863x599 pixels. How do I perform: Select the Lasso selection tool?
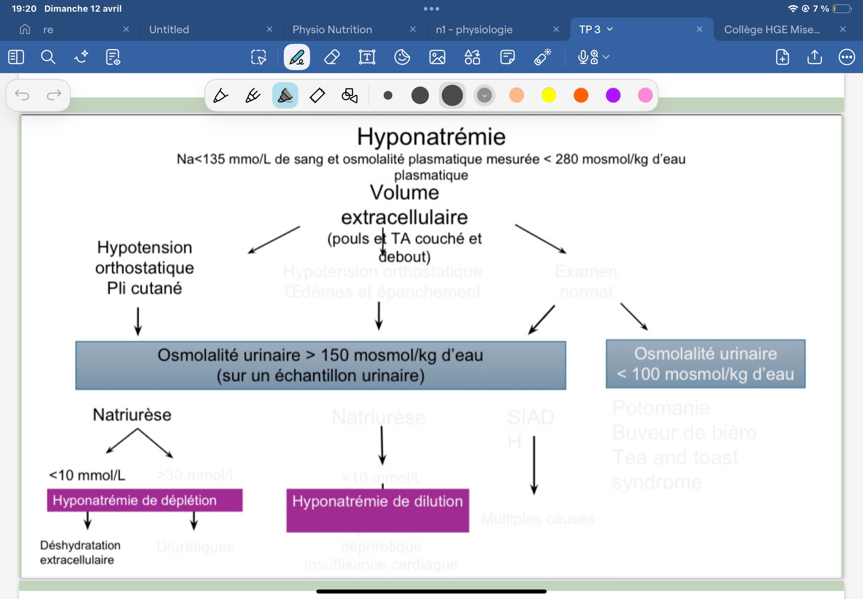pos(259,57)
